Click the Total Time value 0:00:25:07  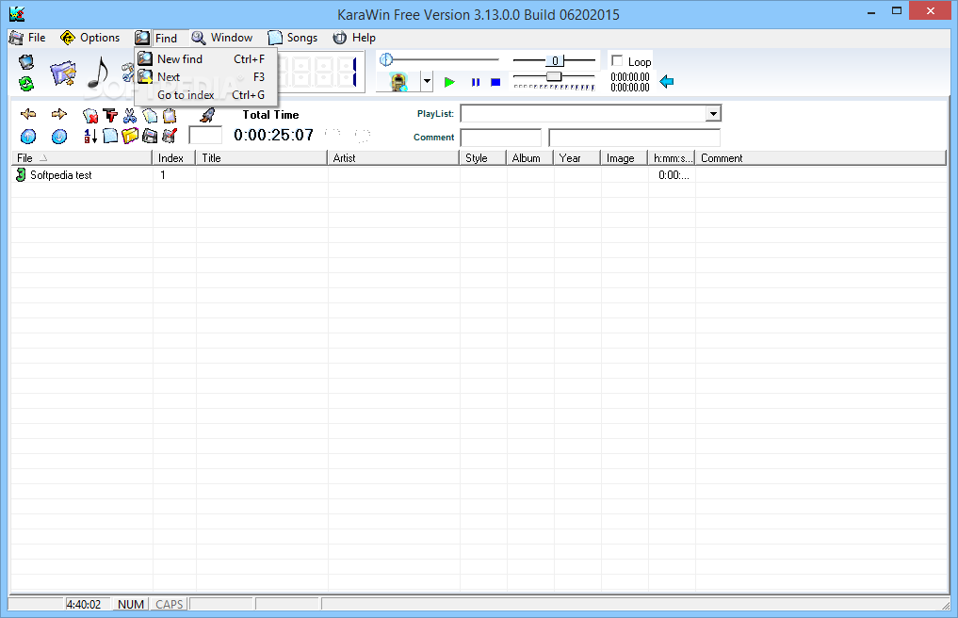coord(274,135)
